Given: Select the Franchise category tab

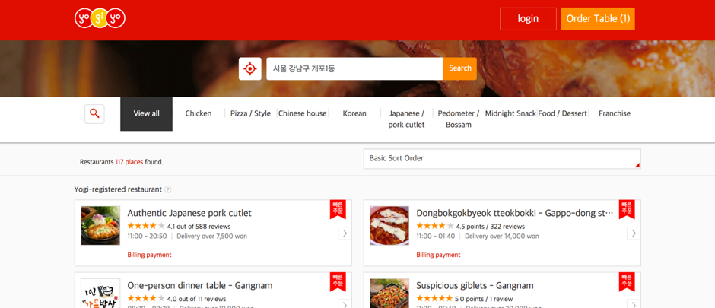Looking at the screenshot, I should [x=615, y=113].
